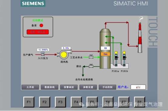Toggle the P101a yellow status lamp

pos(116,52)
